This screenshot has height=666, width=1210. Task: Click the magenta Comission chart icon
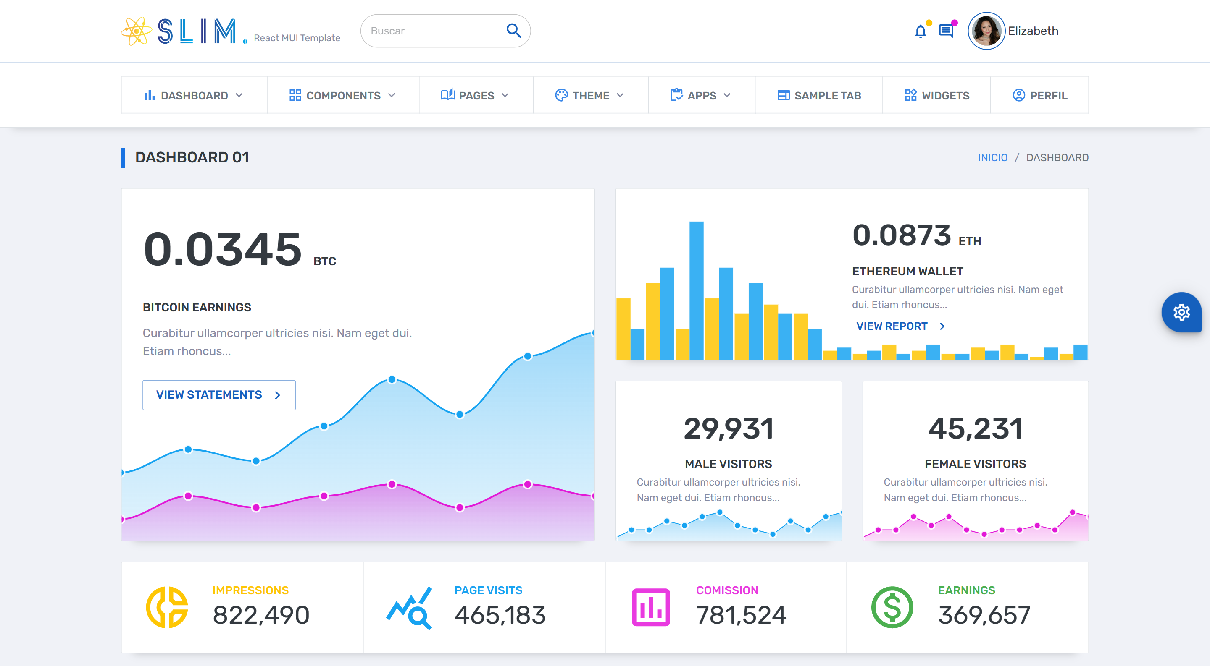pos(650,607)
